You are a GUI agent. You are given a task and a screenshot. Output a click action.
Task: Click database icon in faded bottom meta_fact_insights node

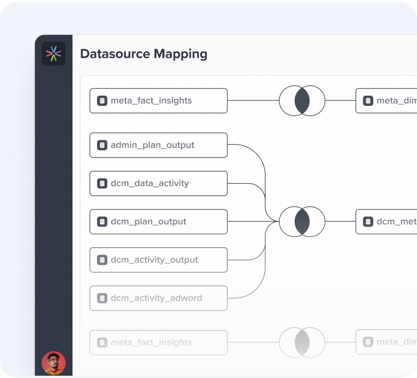pos(102,342)
